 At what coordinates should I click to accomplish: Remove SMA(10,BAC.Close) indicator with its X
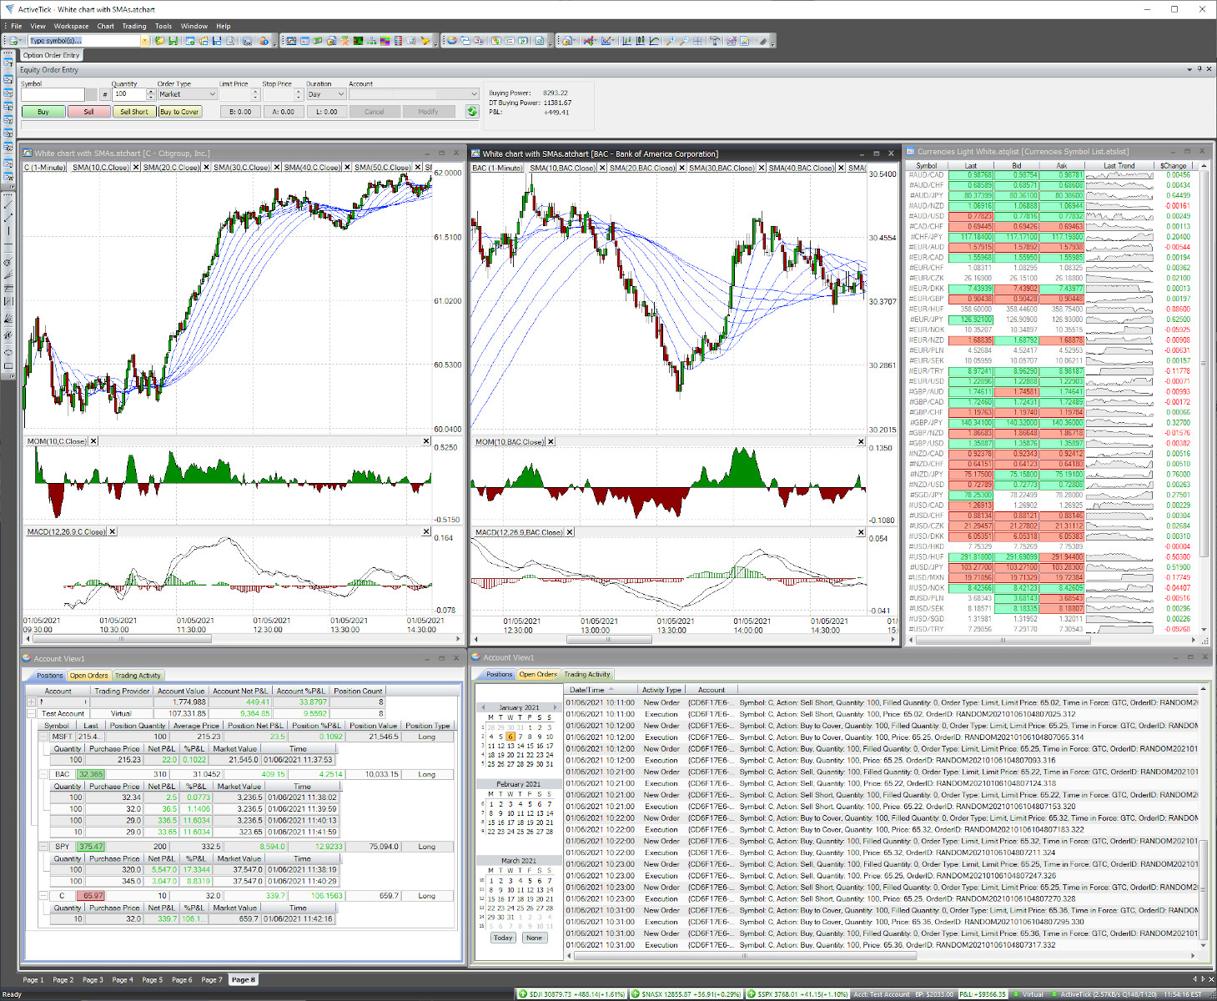pos(601,168)
